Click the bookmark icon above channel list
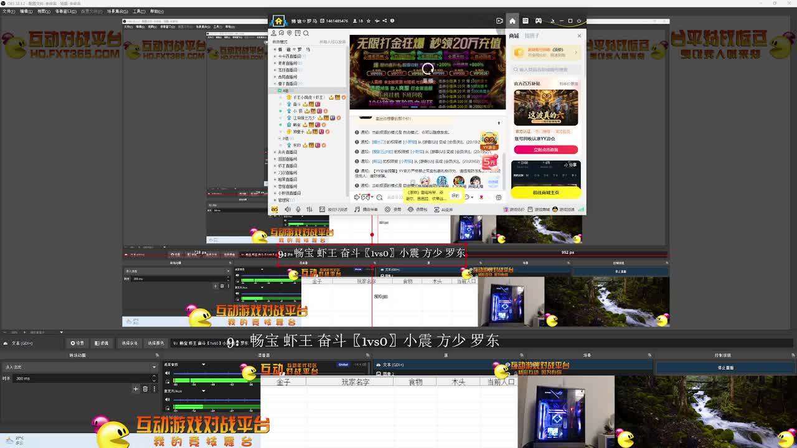 [298, 33]
